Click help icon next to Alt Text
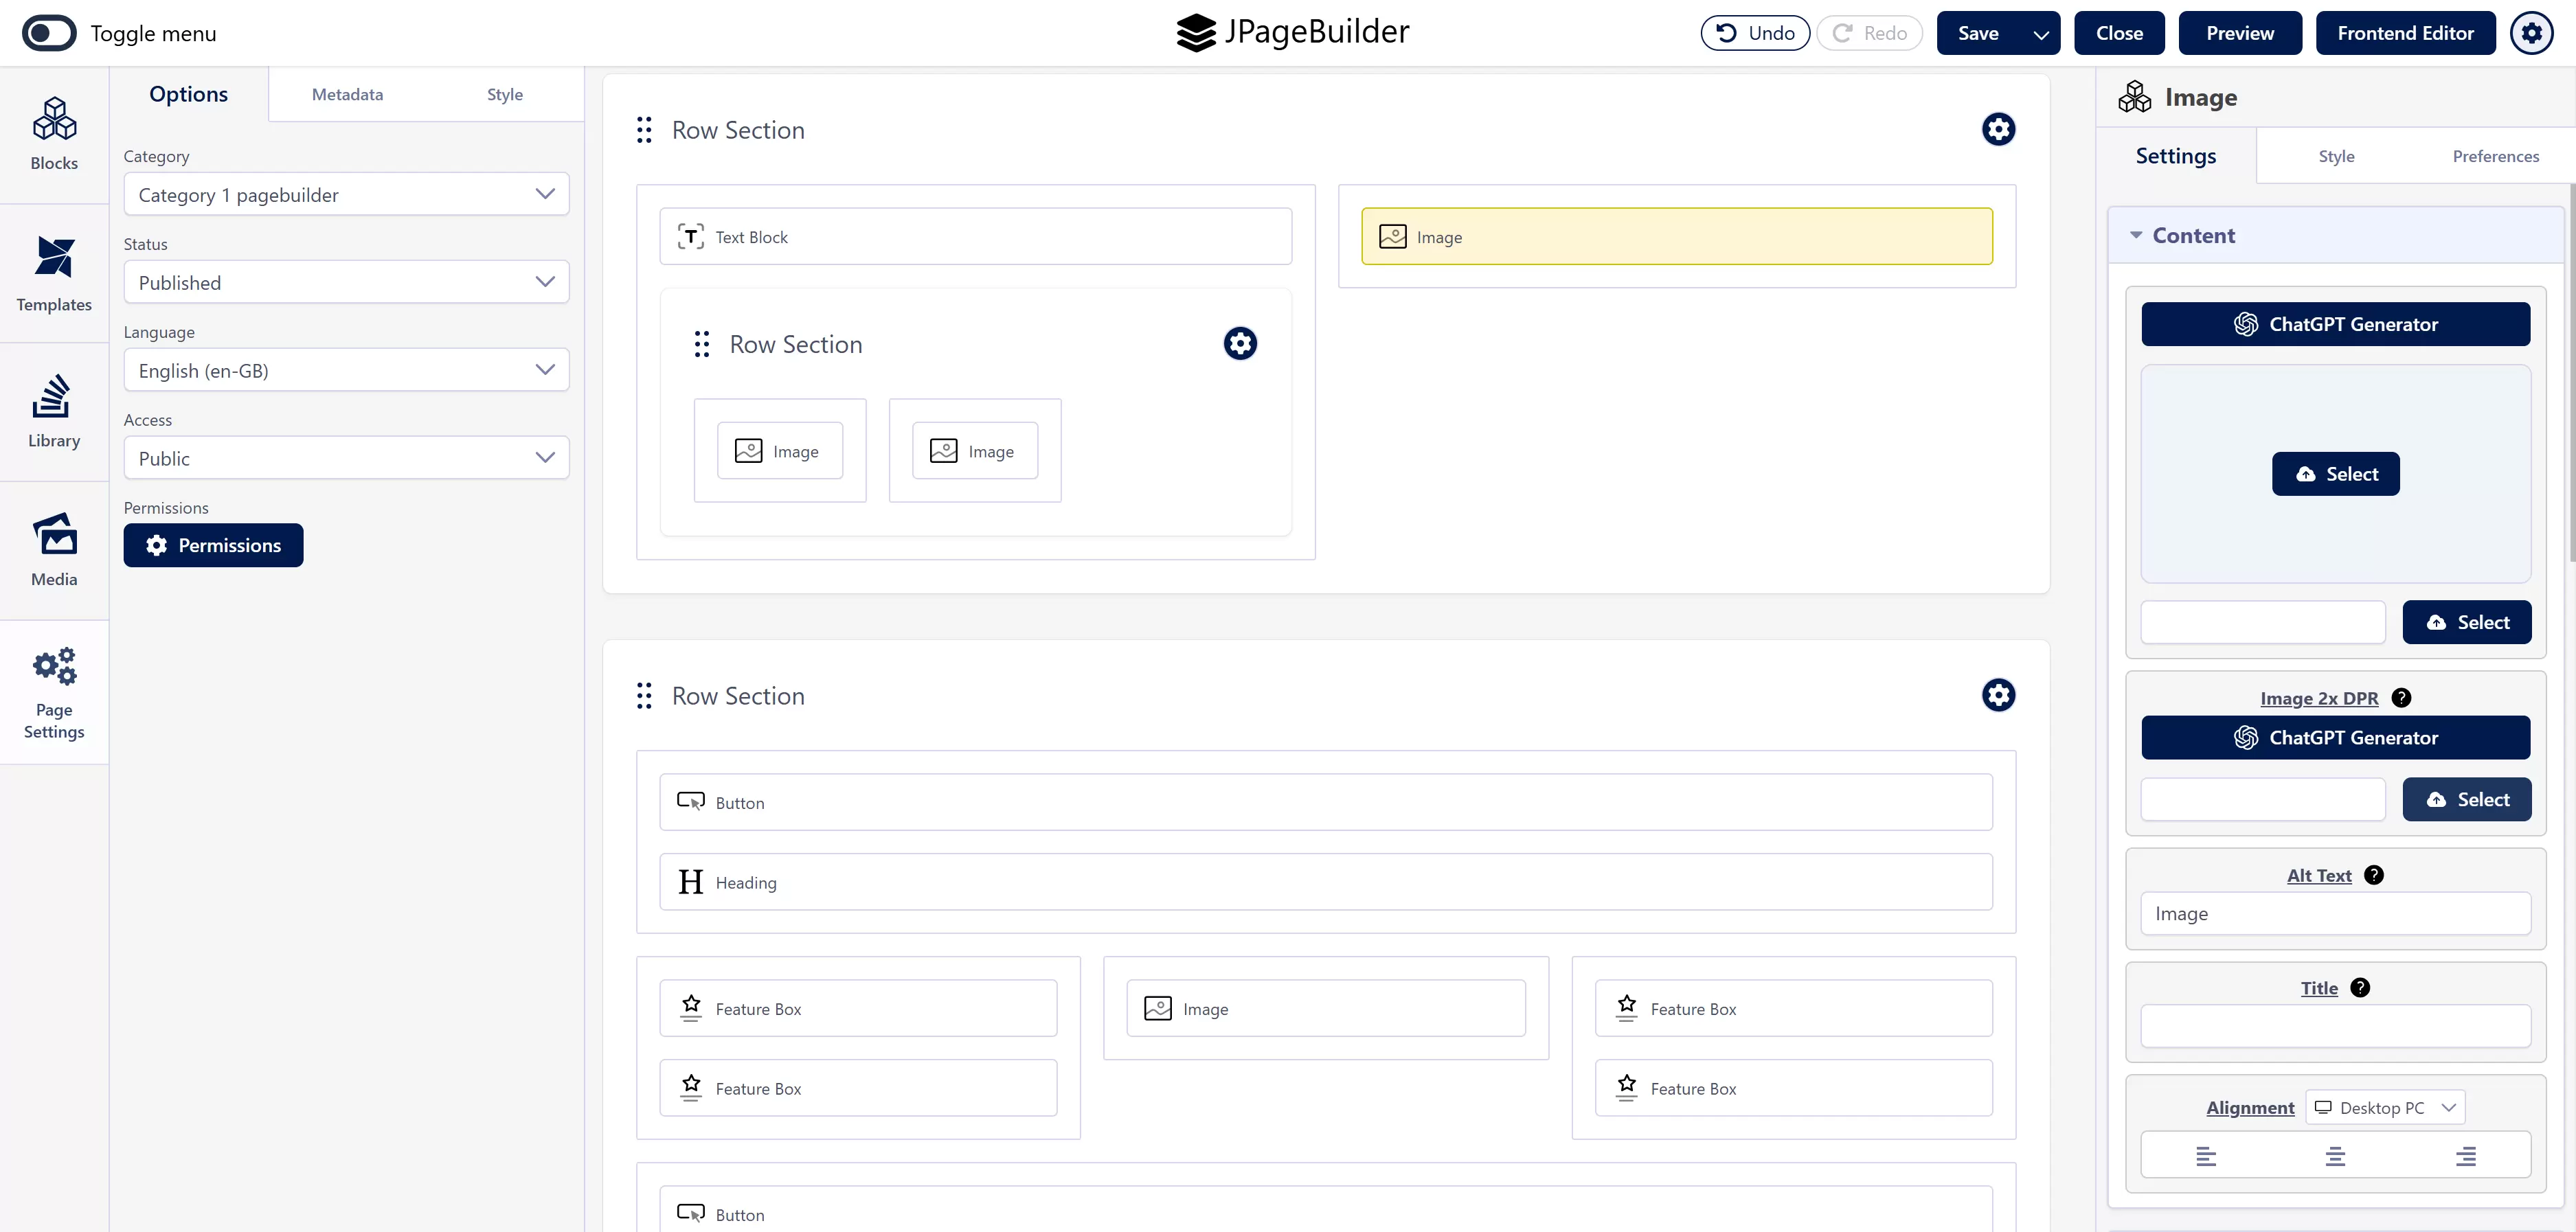 [x=2374, y=875]
